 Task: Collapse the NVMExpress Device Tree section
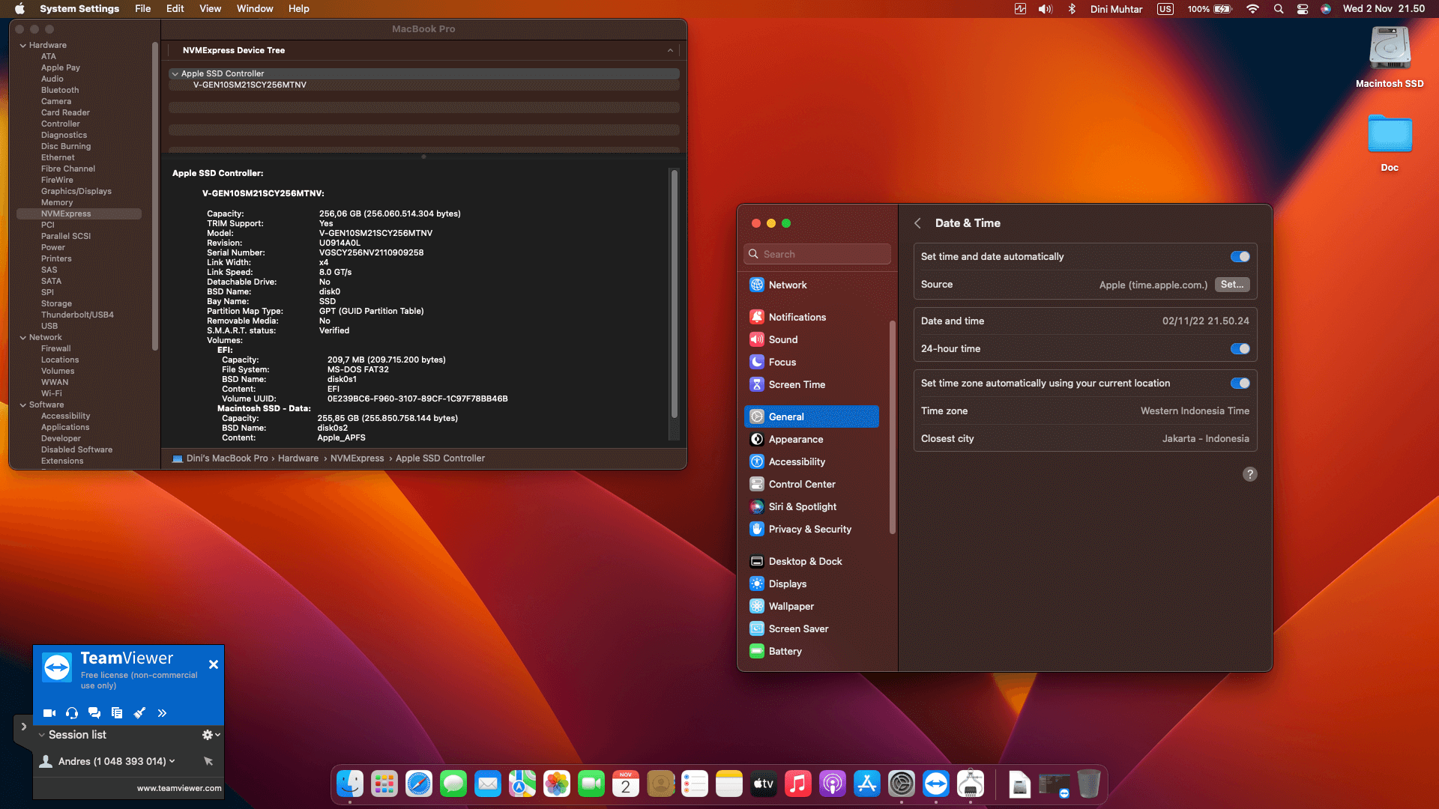pos(669,50)
